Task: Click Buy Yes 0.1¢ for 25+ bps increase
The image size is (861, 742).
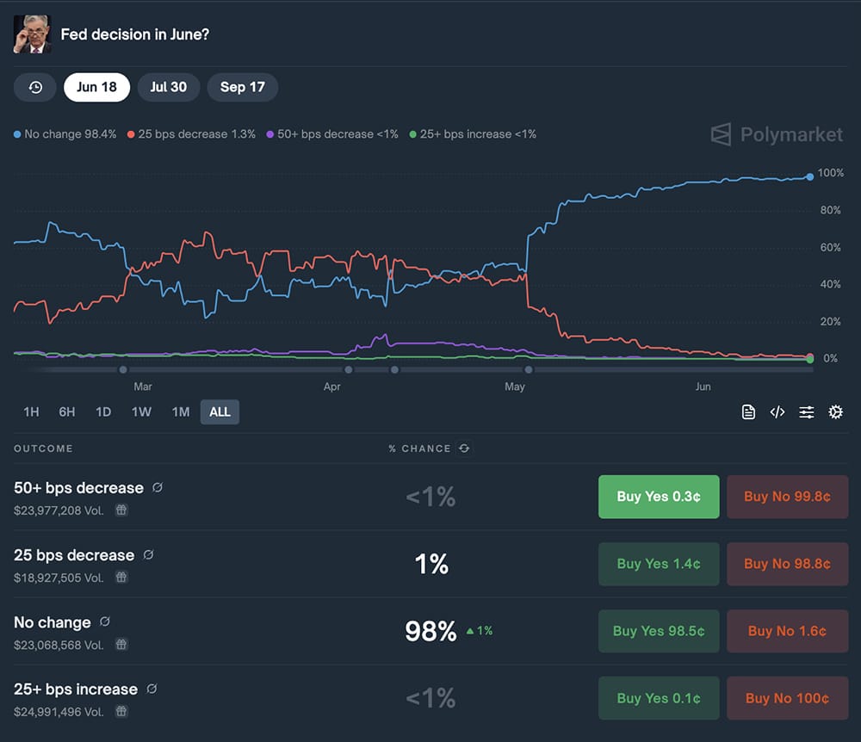Action: [659, 698]
